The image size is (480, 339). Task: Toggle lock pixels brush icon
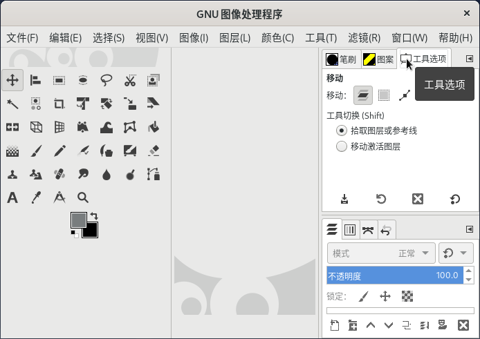point(363,296)
